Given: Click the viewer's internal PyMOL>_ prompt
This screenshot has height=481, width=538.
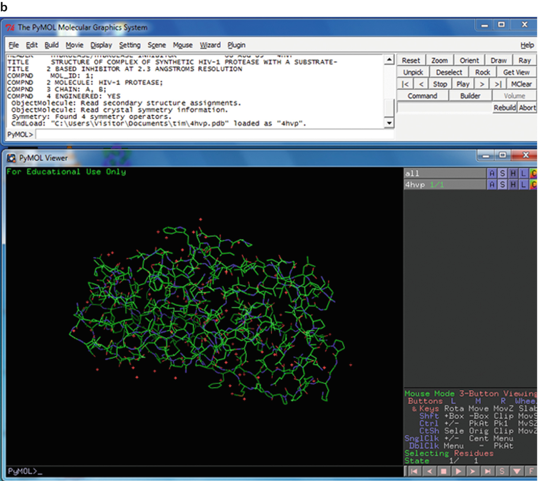Looking at the screenshot, I should [x=25, y=471].
